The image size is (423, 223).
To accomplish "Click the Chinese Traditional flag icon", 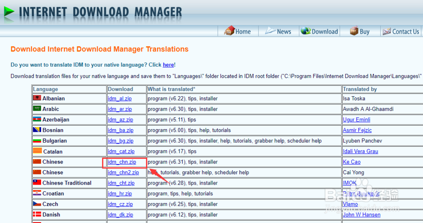I will pos(37,182).
